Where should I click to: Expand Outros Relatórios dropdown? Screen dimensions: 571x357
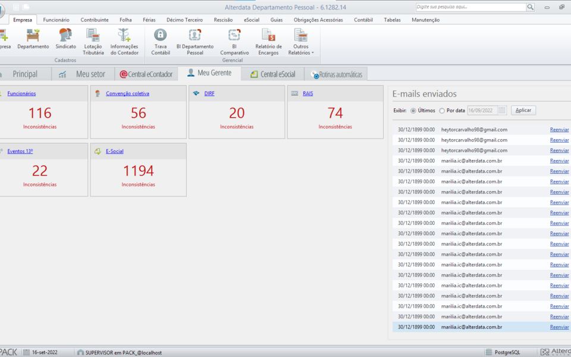click(x=301, y=42)
